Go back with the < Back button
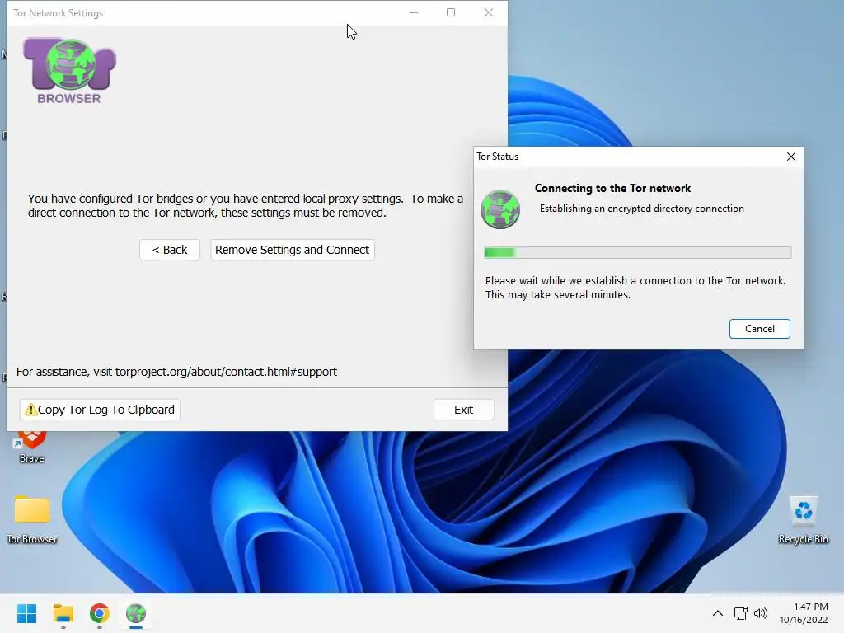The height and width of the screenshot is (633, 844). click(170, 250)
